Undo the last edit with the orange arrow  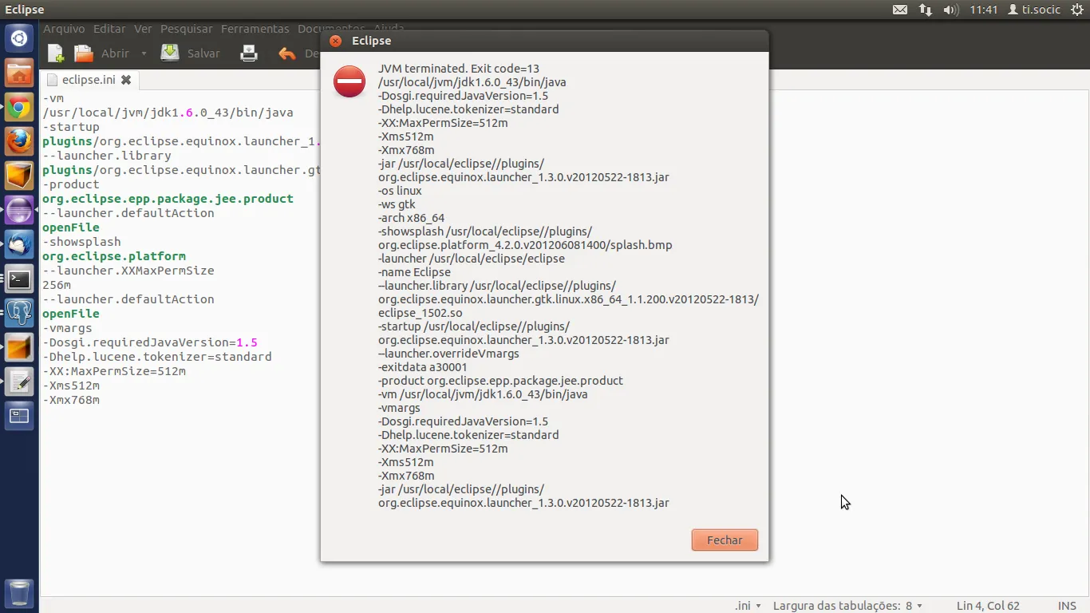(x=287, y=53)
